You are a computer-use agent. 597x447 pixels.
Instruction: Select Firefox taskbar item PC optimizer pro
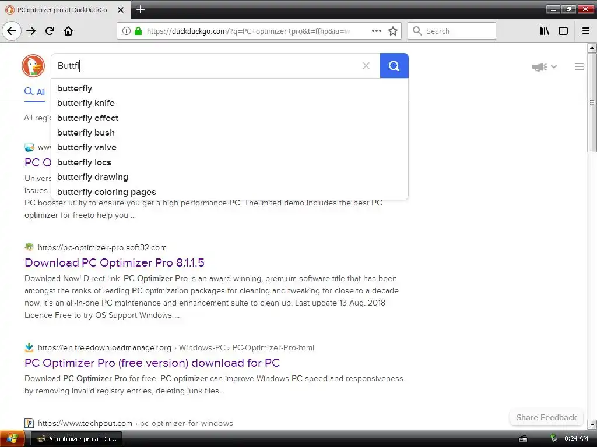[76, 439]
